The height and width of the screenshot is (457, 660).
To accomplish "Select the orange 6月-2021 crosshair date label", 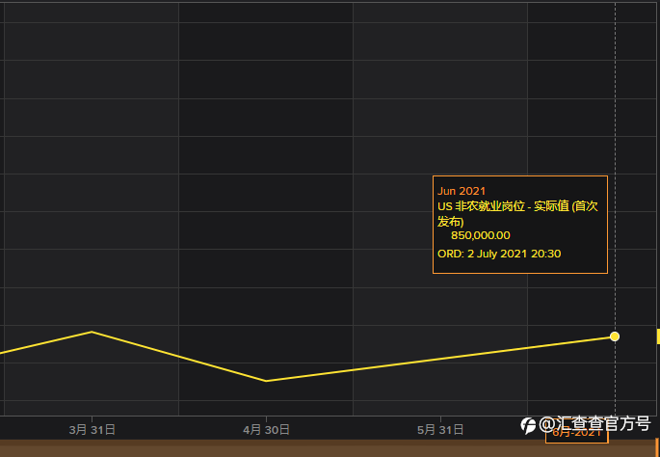I will pos(577,433).
